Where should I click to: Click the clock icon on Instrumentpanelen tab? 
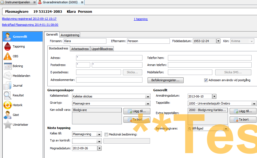pyautogui.click(x=2, y=2)
